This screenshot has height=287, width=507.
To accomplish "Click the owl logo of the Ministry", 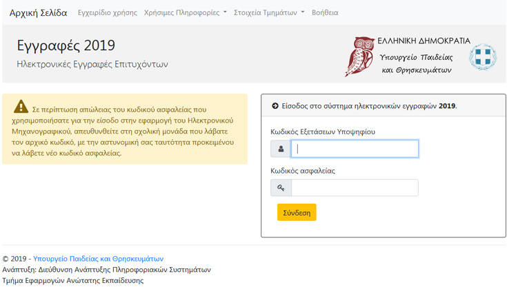I will click(359, 56).
